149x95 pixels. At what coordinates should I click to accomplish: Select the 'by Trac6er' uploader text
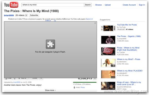[x=121, y=52]
